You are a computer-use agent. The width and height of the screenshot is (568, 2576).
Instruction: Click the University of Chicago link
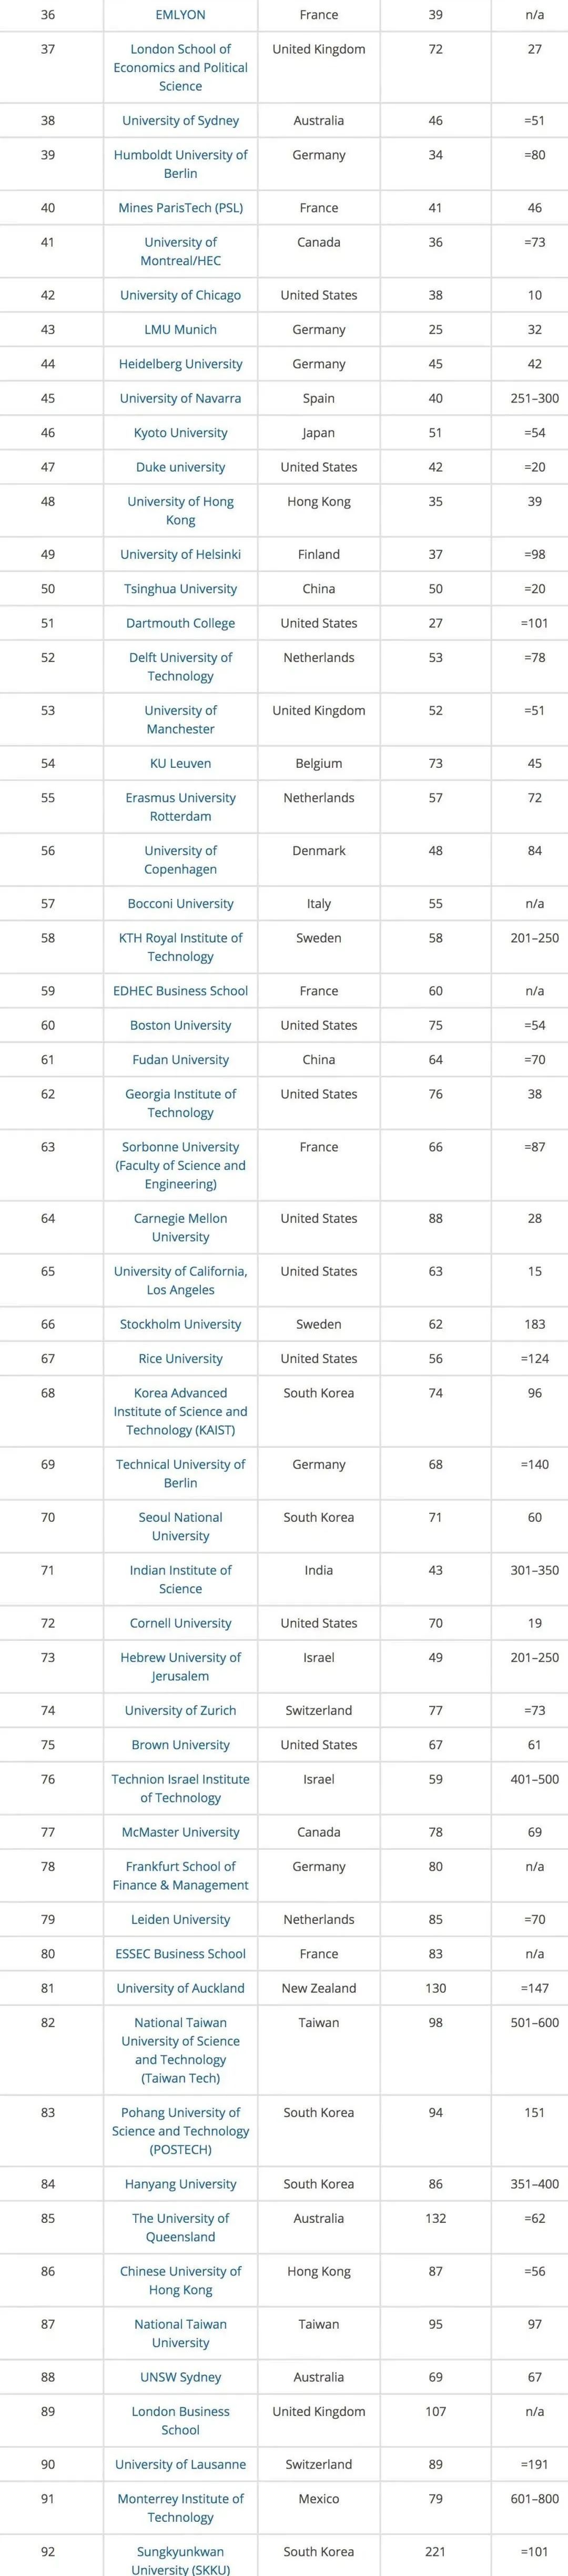pos(180,295)
